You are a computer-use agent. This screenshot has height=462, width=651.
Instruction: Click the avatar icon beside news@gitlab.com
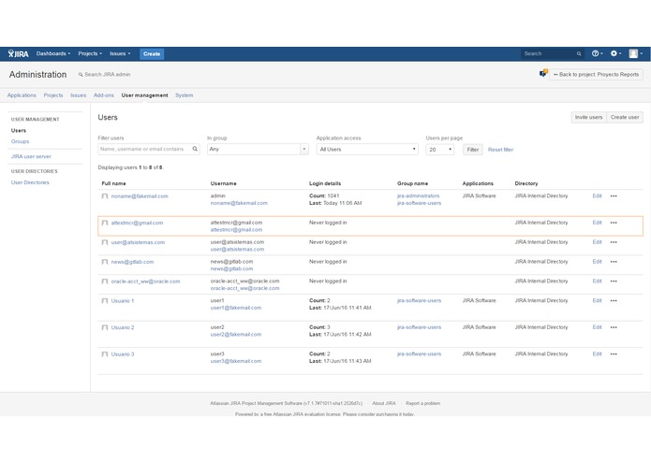coord(105,262)
